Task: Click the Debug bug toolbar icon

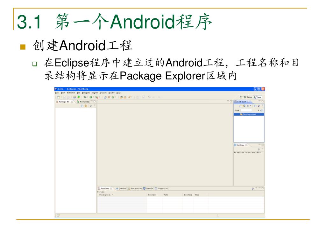Action: pos(85,97)
